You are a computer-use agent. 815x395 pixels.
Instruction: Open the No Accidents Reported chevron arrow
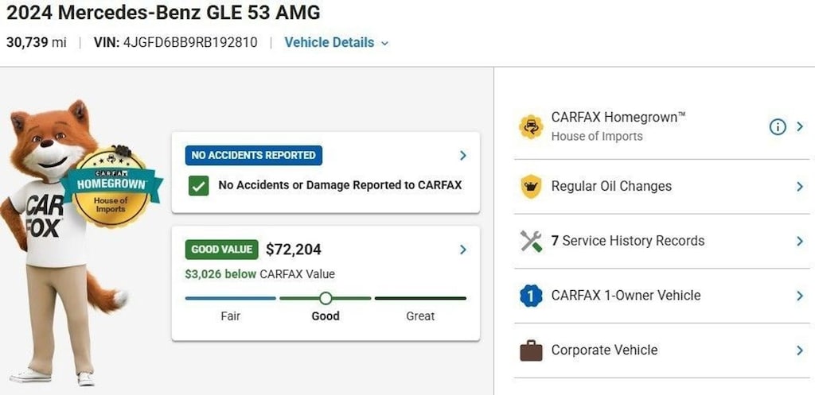(463, 155)
